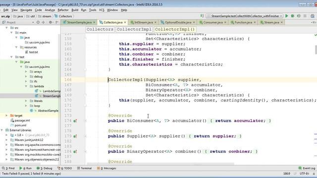The height and width of the screenshot is (178, 317).
Task: Open the Project panel settings gear
Action: pyautogui.click(x=51, y=22)
